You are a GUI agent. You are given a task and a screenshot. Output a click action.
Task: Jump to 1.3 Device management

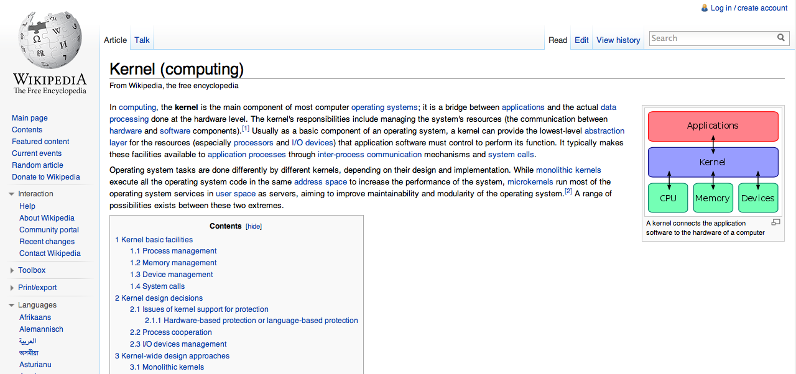pyautogui.click(x=171, y=275)
